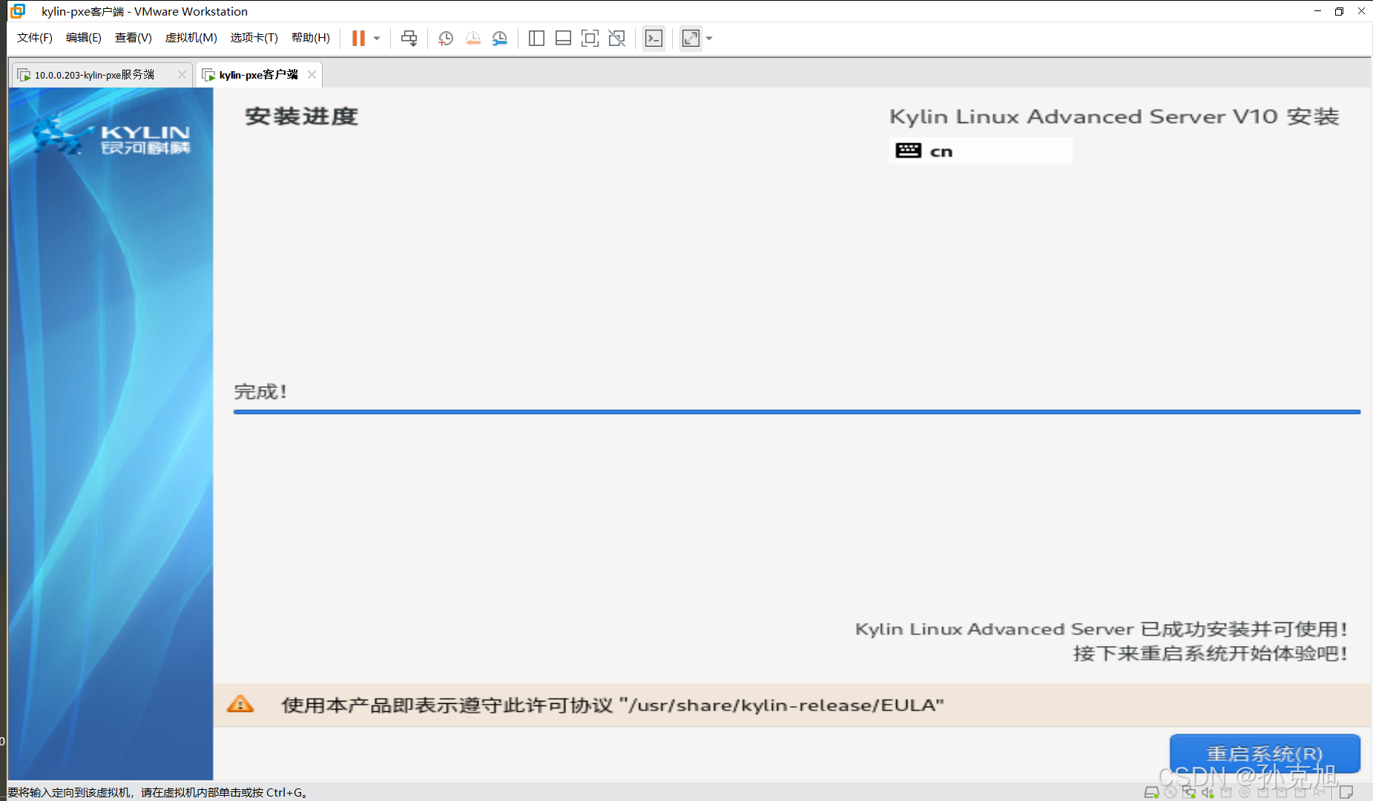Click the message log icon in status bar
This screenshot has height=801, width=1373.
point(1346,792)
